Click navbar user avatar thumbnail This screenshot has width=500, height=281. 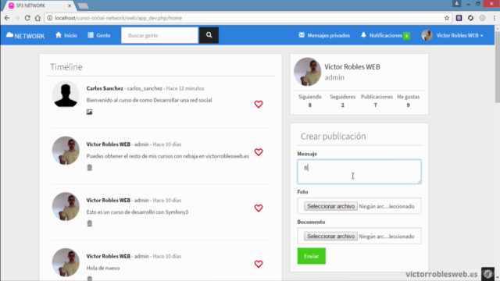(x=427, y=35)
